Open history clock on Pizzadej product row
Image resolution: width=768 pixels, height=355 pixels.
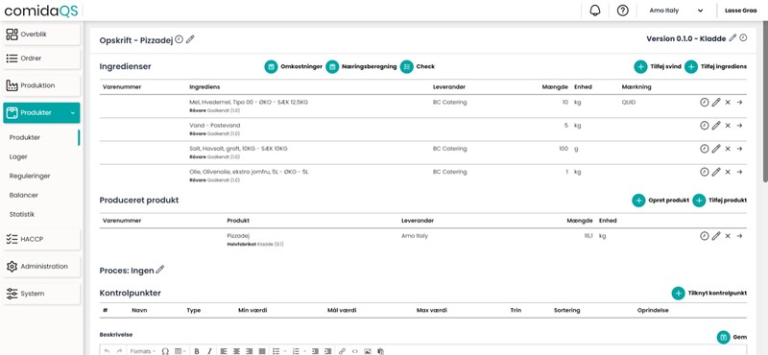point(705,236)
